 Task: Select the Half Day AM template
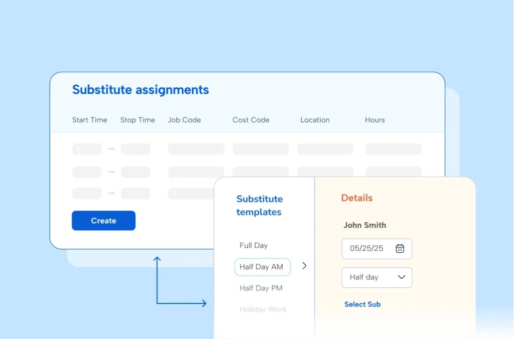click(x=262, y=267)
